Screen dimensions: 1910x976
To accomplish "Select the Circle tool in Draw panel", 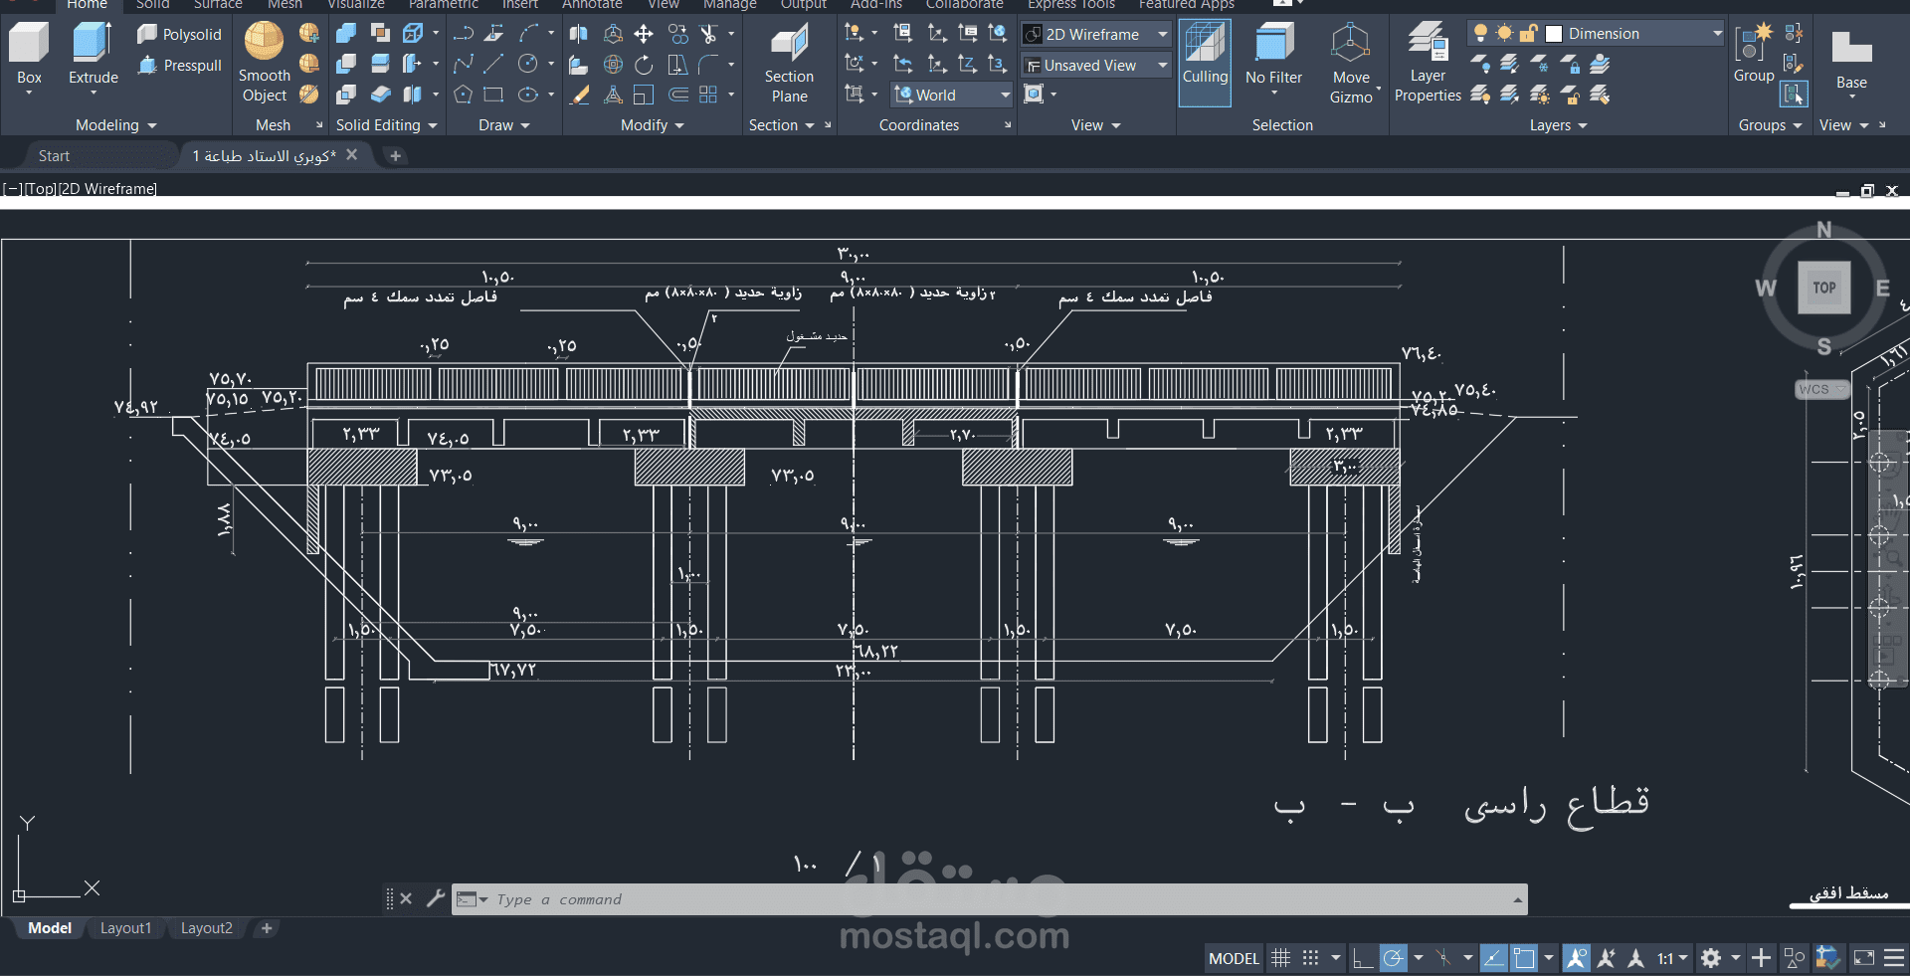I will (527, 65).
